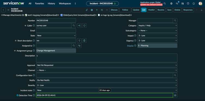
Task: Open the user profile avatar menu
Action: click(x=200, y=4)
